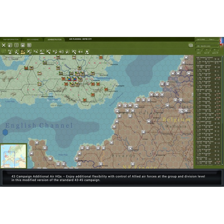This screenshot has height=224, width=224.
Task: Click the icon right of the save disk
Action: pos(29,45)
